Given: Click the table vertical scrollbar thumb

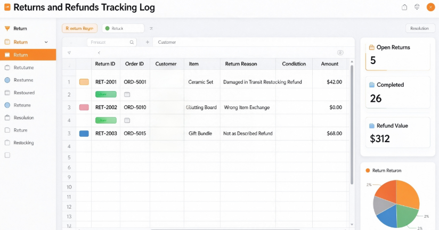Looking at the screenshot, I should (352, 125).
